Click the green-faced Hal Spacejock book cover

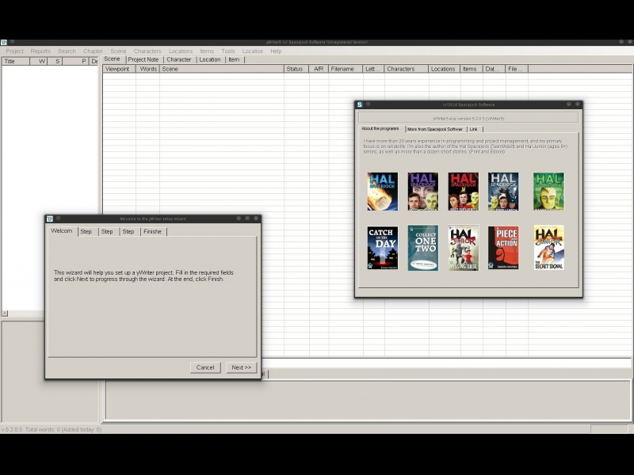pos(548,192)
